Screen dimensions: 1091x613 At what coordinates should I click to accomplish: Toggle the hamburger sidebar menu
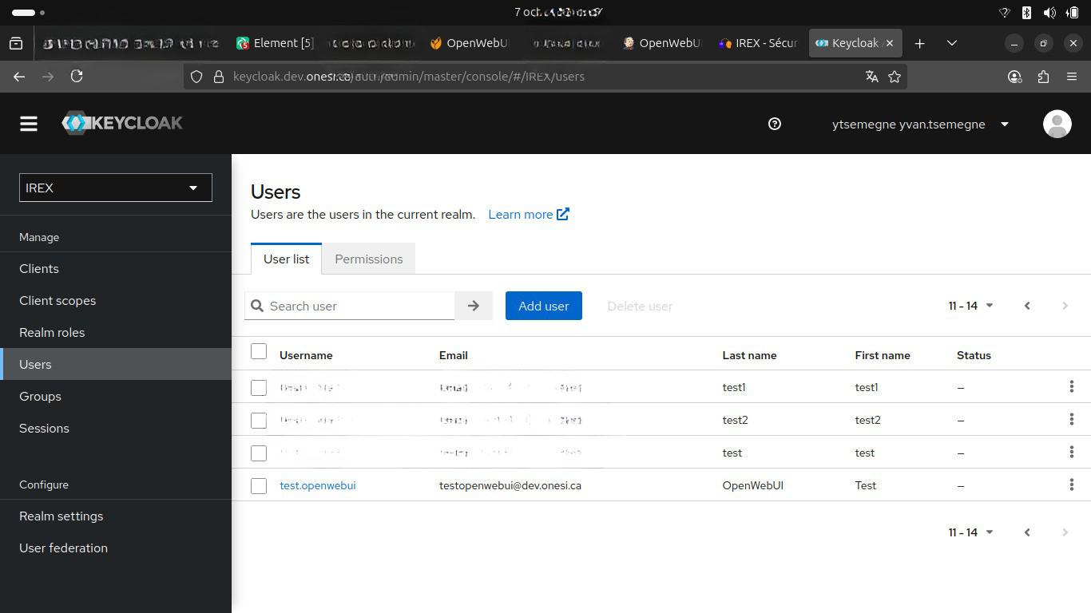29,124
